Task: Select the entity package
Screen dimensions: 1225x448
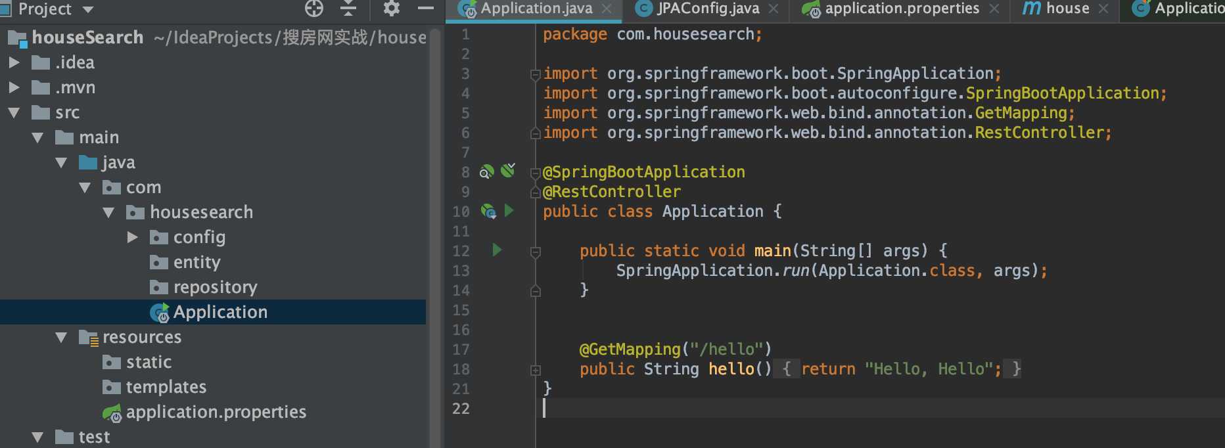Action: pos(213,263)
